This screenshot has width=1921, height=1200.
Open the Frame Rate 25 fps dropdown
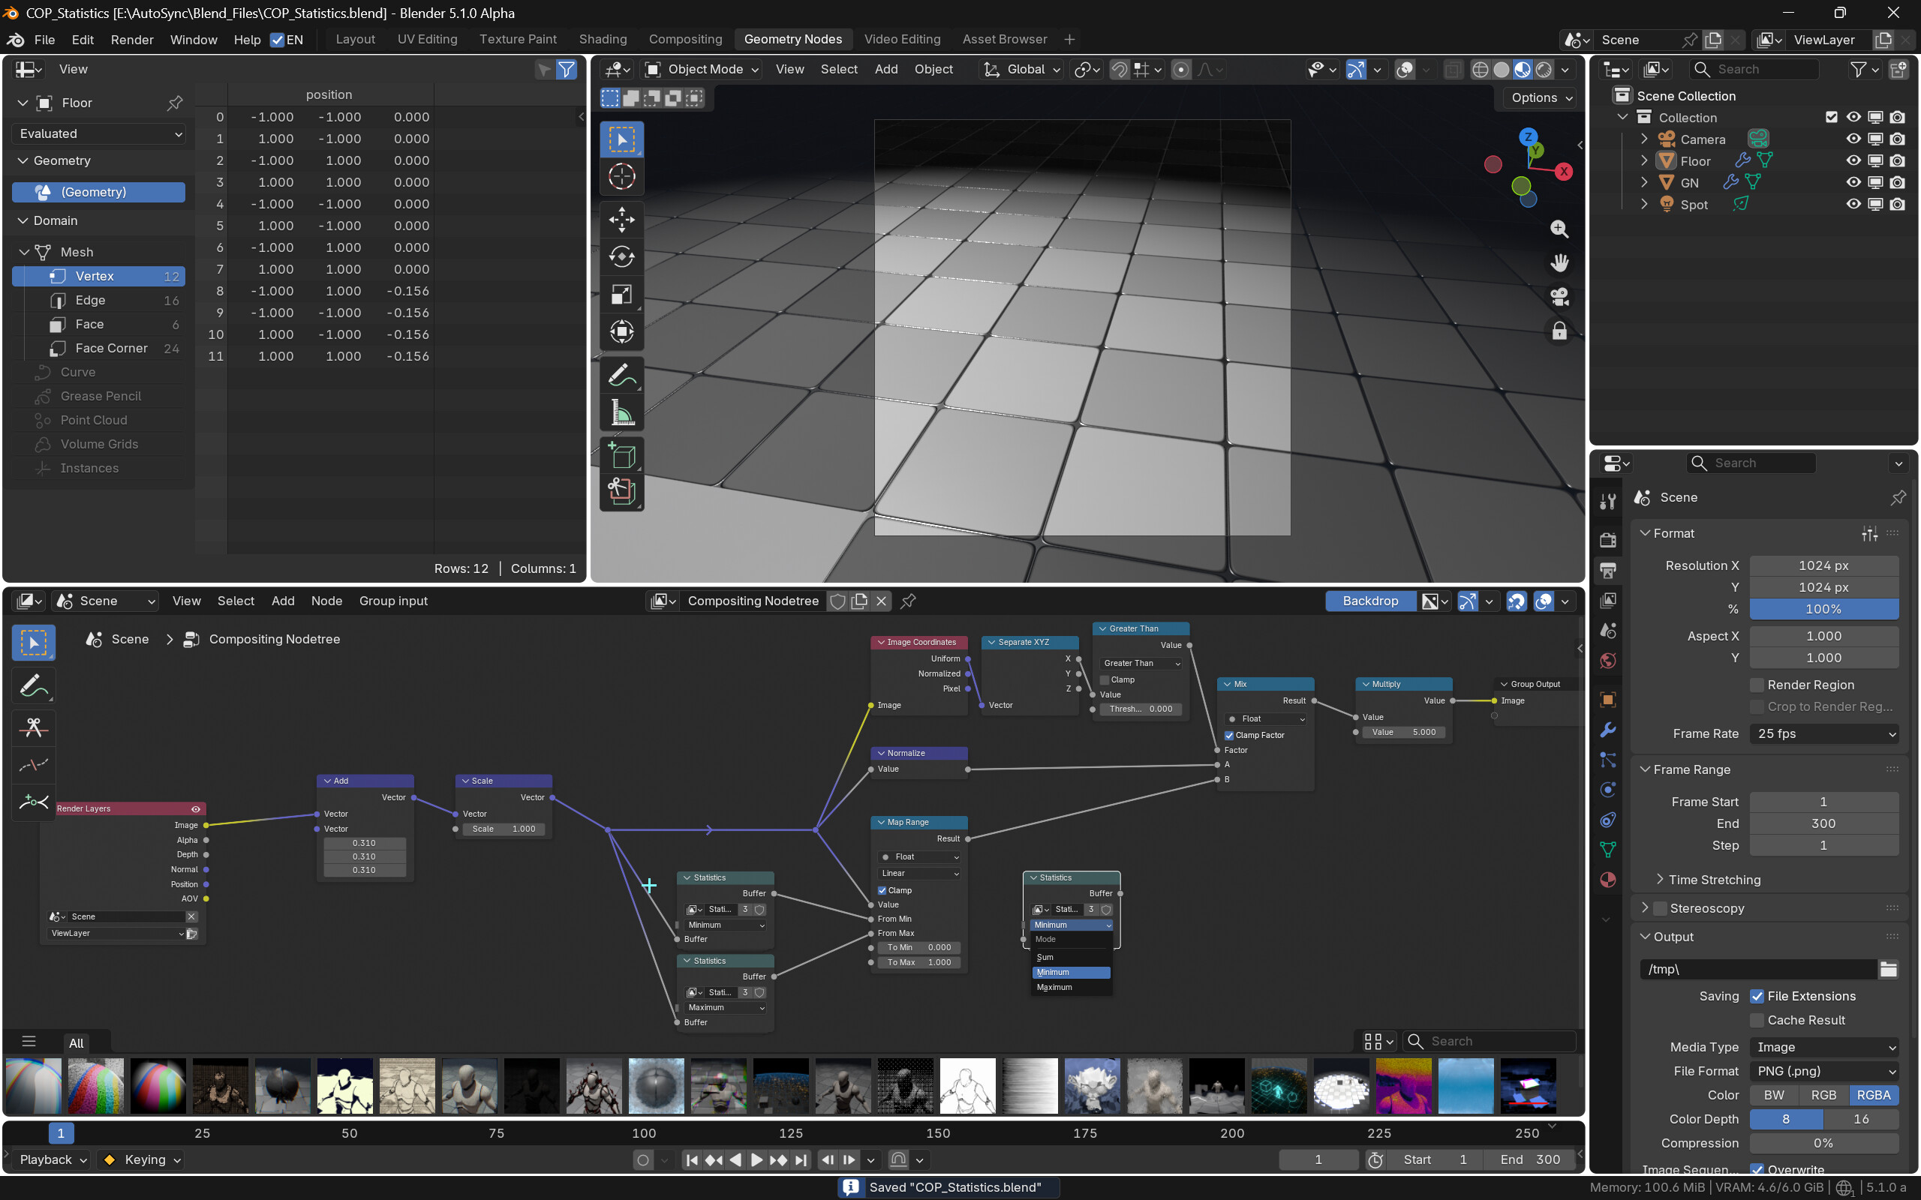point(1824,733)
